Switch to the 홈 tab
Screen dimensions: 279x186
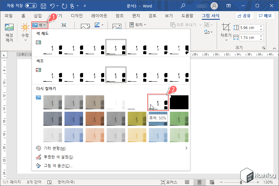pyautogui.click(x=23, y=16)
